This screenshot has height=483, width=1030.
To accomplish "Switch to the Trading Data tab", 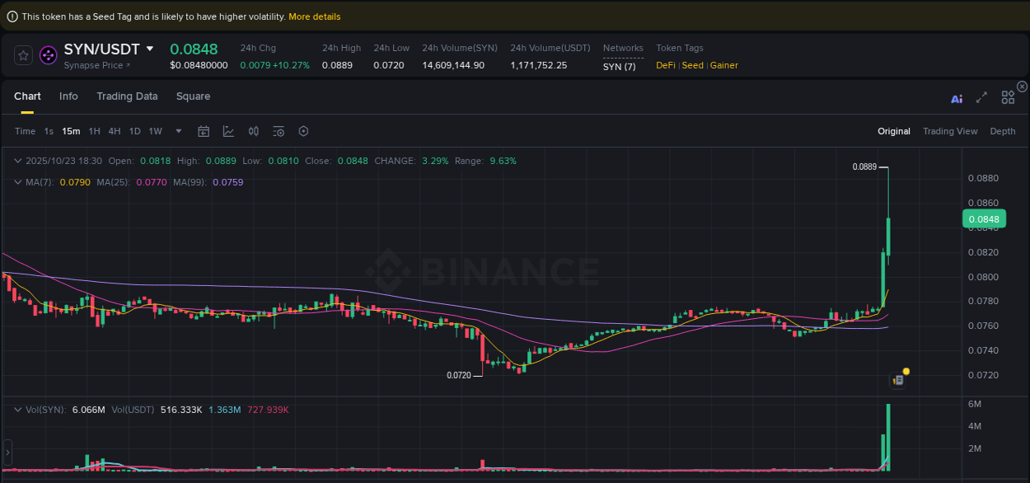I will 127,96.
